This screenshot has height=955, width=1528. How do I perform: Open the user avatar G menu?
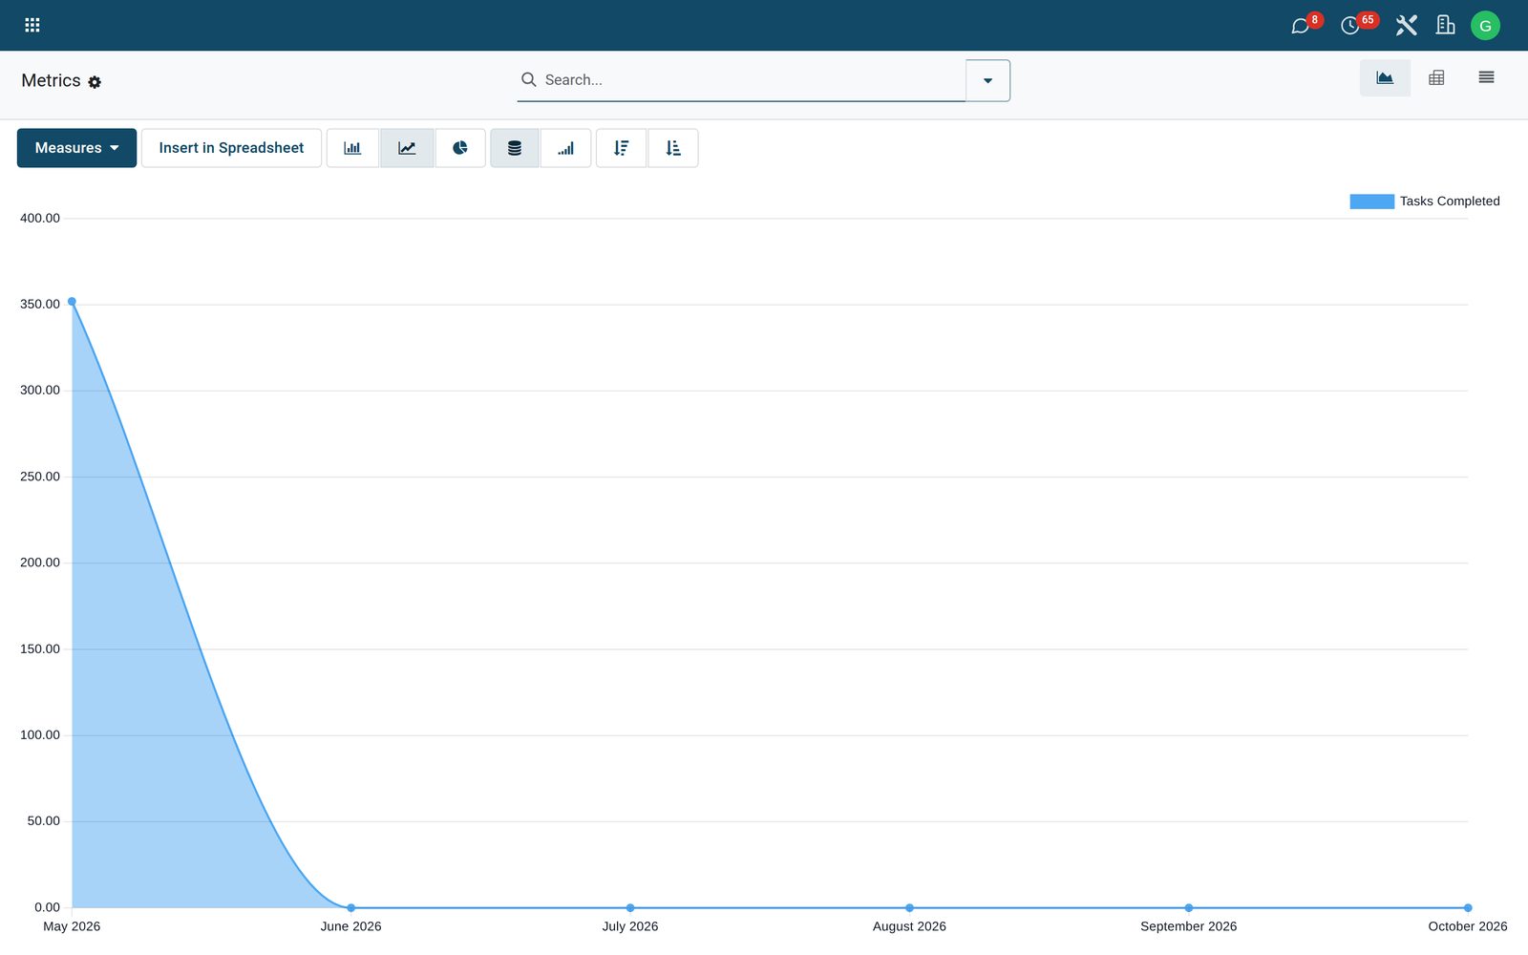tap(1485, 26)
